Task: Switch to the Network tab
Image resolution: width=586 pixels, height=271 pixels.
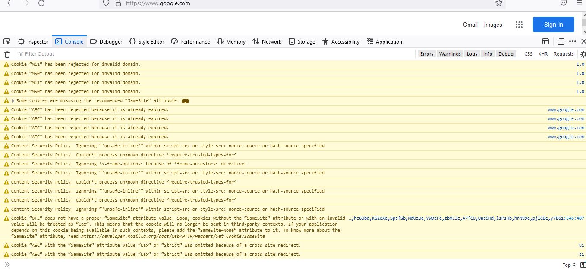Action: [x=267, y=42]
